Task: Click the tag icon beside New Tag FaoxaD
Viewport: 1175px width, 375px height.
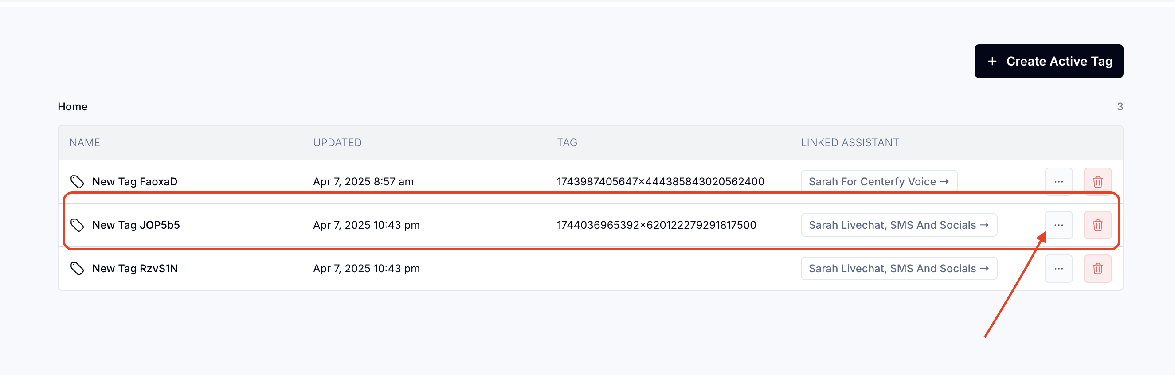Action: [x=77, y=182]
